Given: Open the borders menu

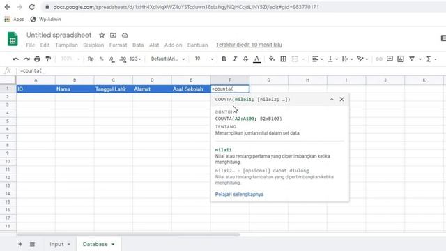Looking at the screenshot, I should point(284,59).
